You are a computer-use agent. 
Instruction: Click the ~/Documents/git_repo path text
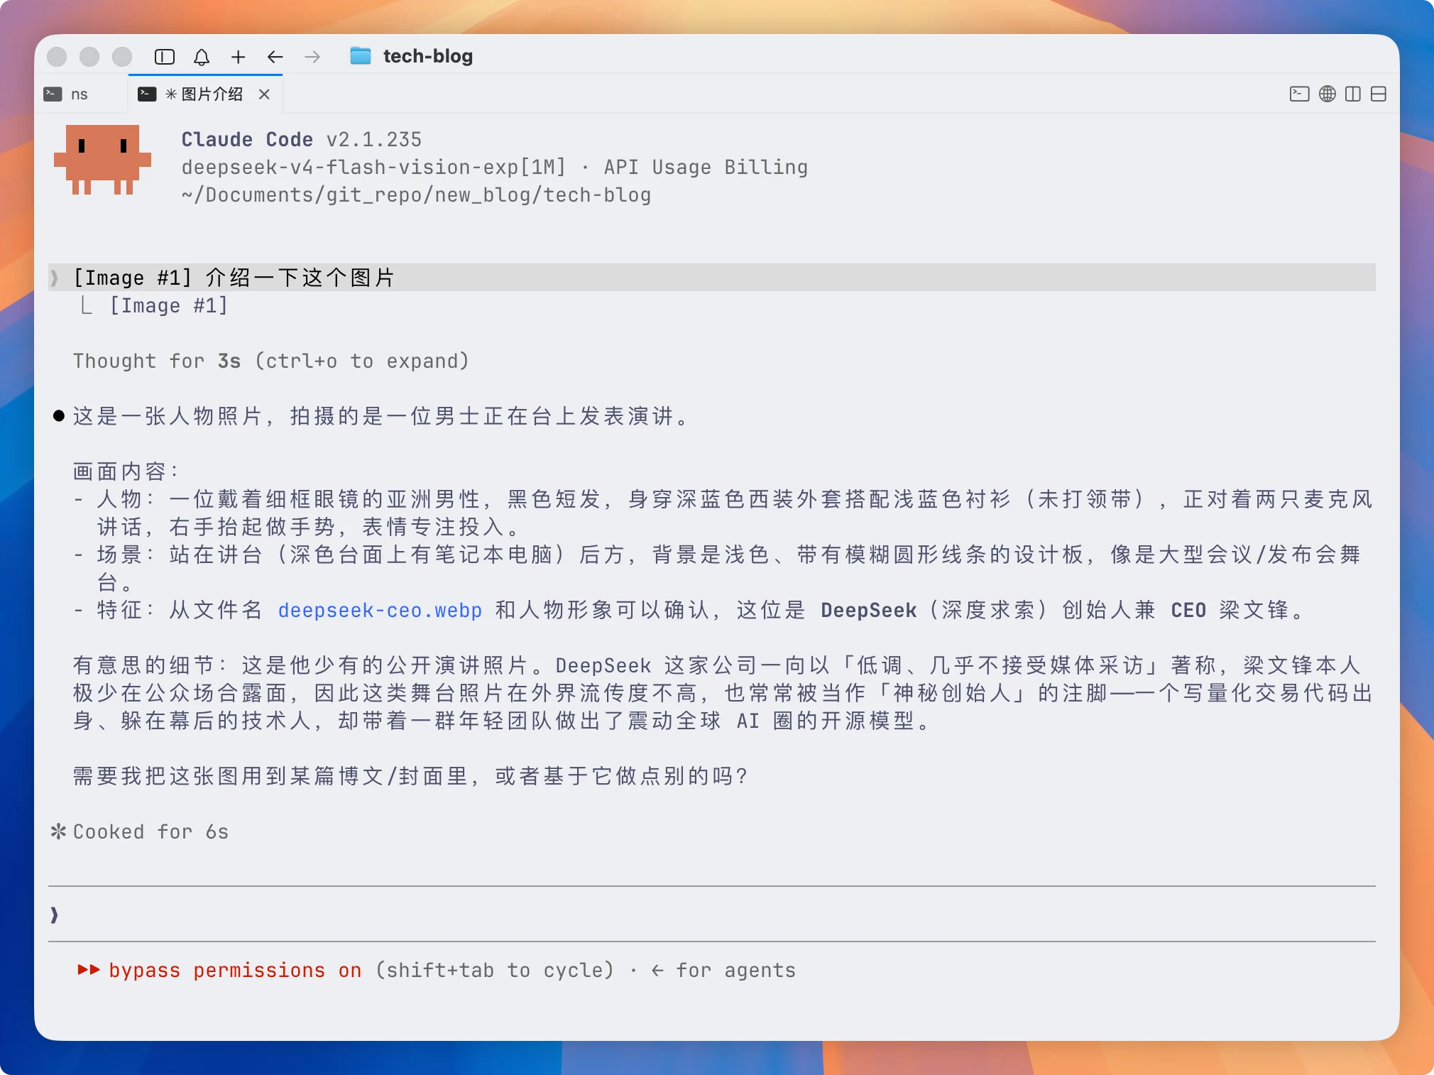coord(416,195)
